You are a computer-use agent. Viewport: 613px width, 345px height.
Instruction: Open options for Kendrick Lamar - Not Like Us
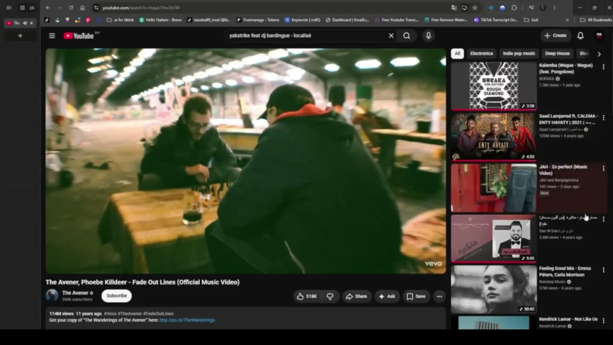click(x=603, y=321)
